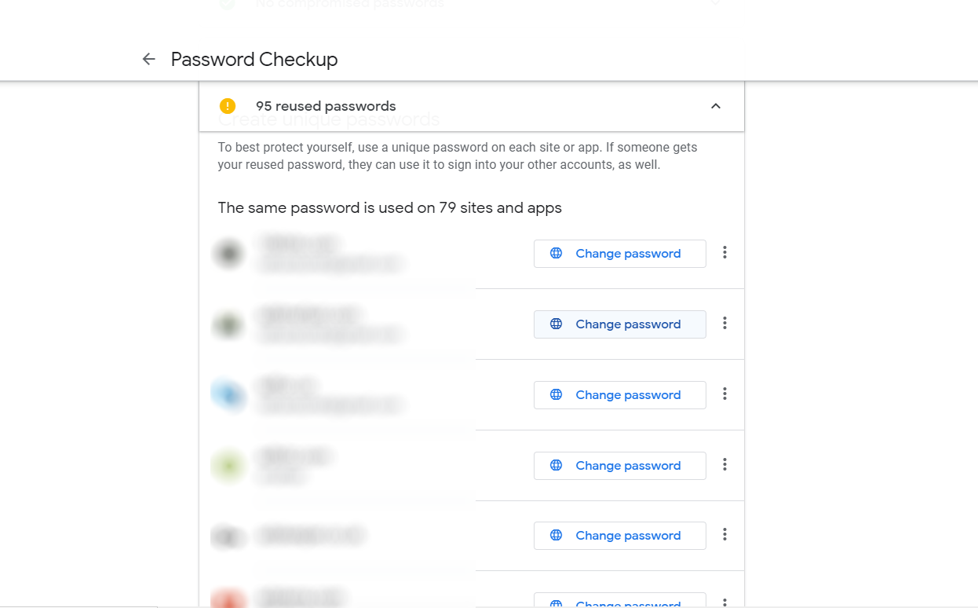Select the blurred site name of second entry
This screenshot has width=978, height=608.
click(308, 316)
